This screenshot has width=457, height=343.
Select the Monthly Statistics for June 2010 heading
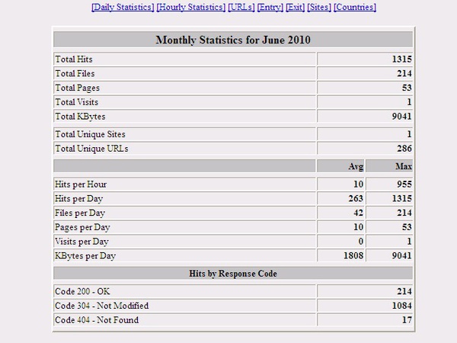point(233,40)
